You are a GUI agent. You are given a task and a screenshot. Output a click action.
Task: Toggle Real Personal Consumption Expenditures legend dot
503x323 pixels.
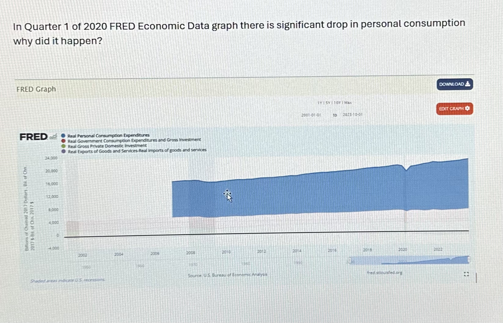[x=63, y=135]
